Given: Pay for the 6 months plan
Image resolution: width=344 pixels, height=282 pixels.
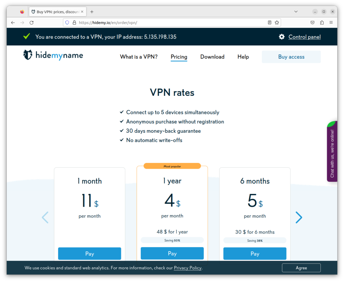Looking at the screenshot, I should point(255,254).
